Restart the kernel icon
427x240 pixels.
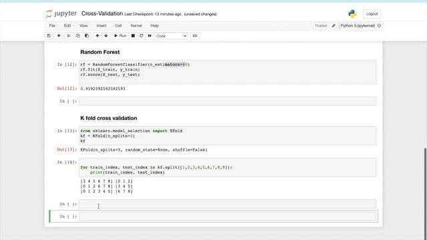[141, 36]
